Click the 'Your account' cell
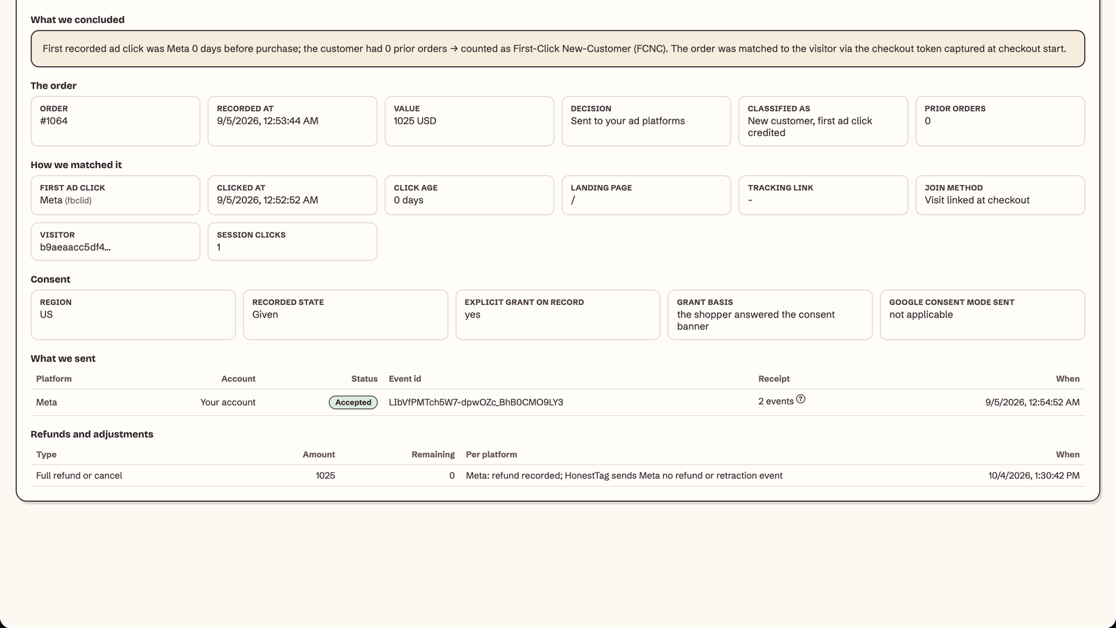 click(x=228, y=403)
